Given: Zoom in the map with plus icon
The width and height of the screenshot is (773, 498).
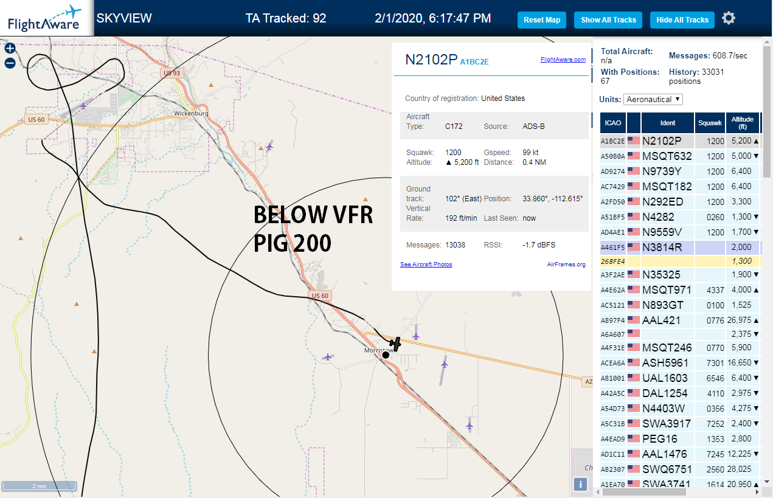Looking at the screenshot, I should (10, 49).
